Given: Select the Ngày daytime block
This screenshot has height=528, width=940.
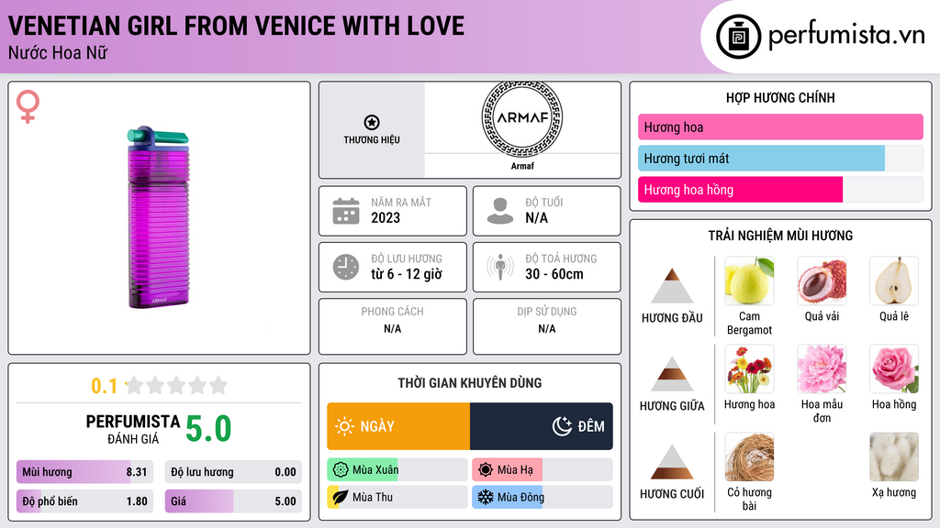Looking at the screenshot, I should click(x=398, y=426).
